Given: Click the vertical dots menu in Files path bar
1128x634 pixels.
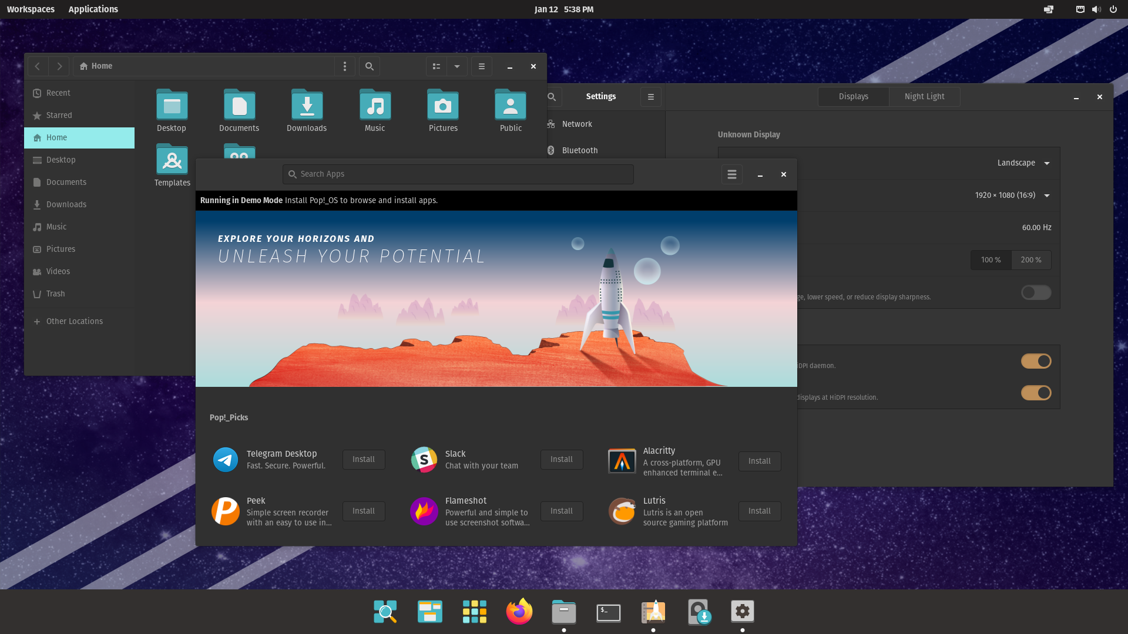Looking at the screenshot, I should point(345,66).
